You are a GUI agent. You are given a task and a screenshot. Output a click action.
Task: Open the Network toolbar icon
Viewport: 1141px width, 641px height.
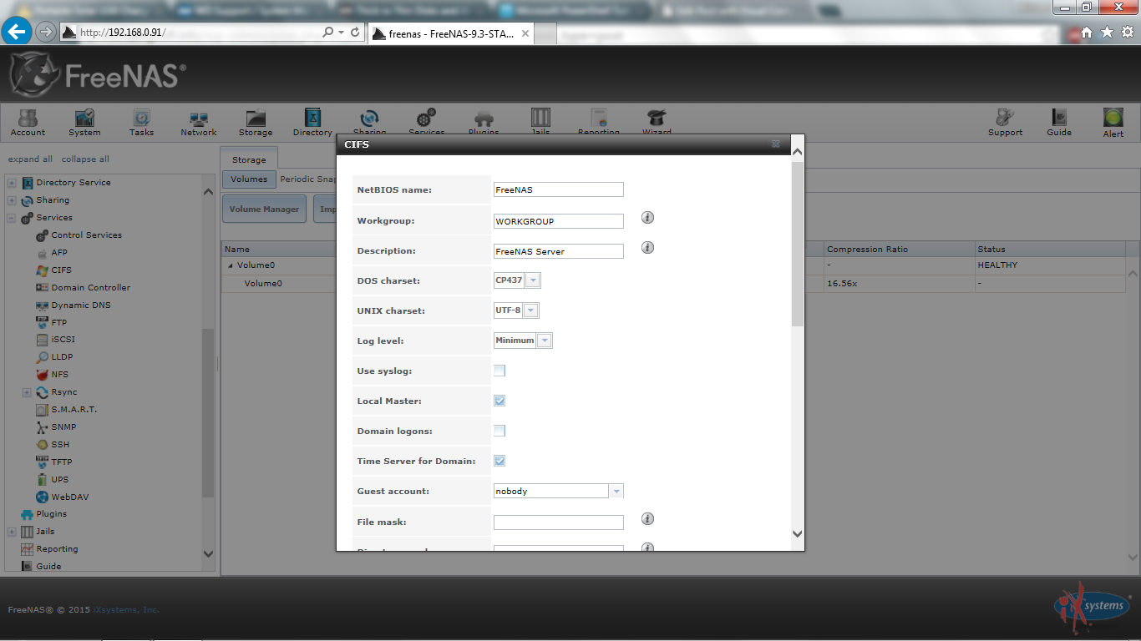(198, 122)
